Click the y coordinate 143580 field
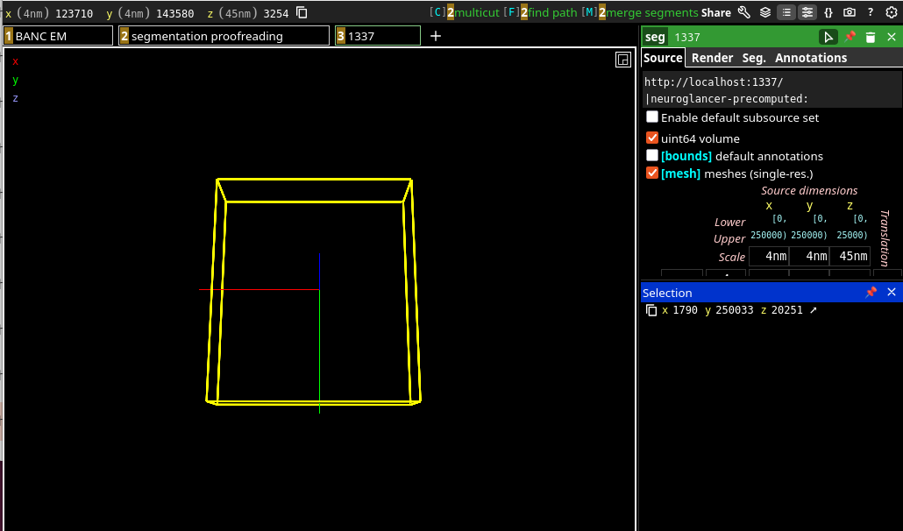The image size is (903, 531). click(x=175, y=13)
